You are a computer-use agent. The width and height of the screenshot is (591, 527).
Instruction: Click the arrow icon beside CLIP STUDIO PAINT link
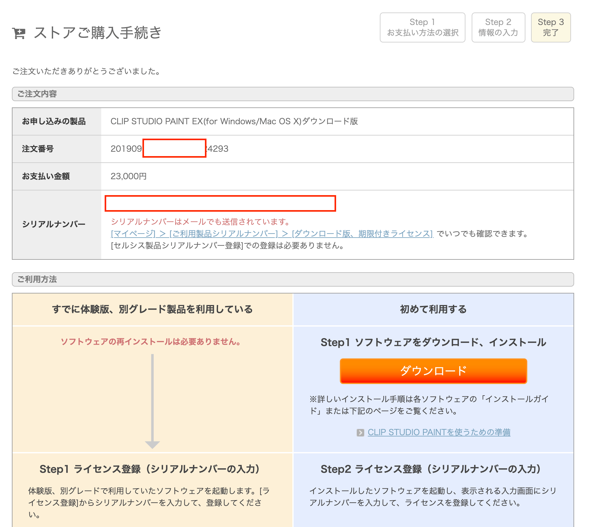coord(360,433)
